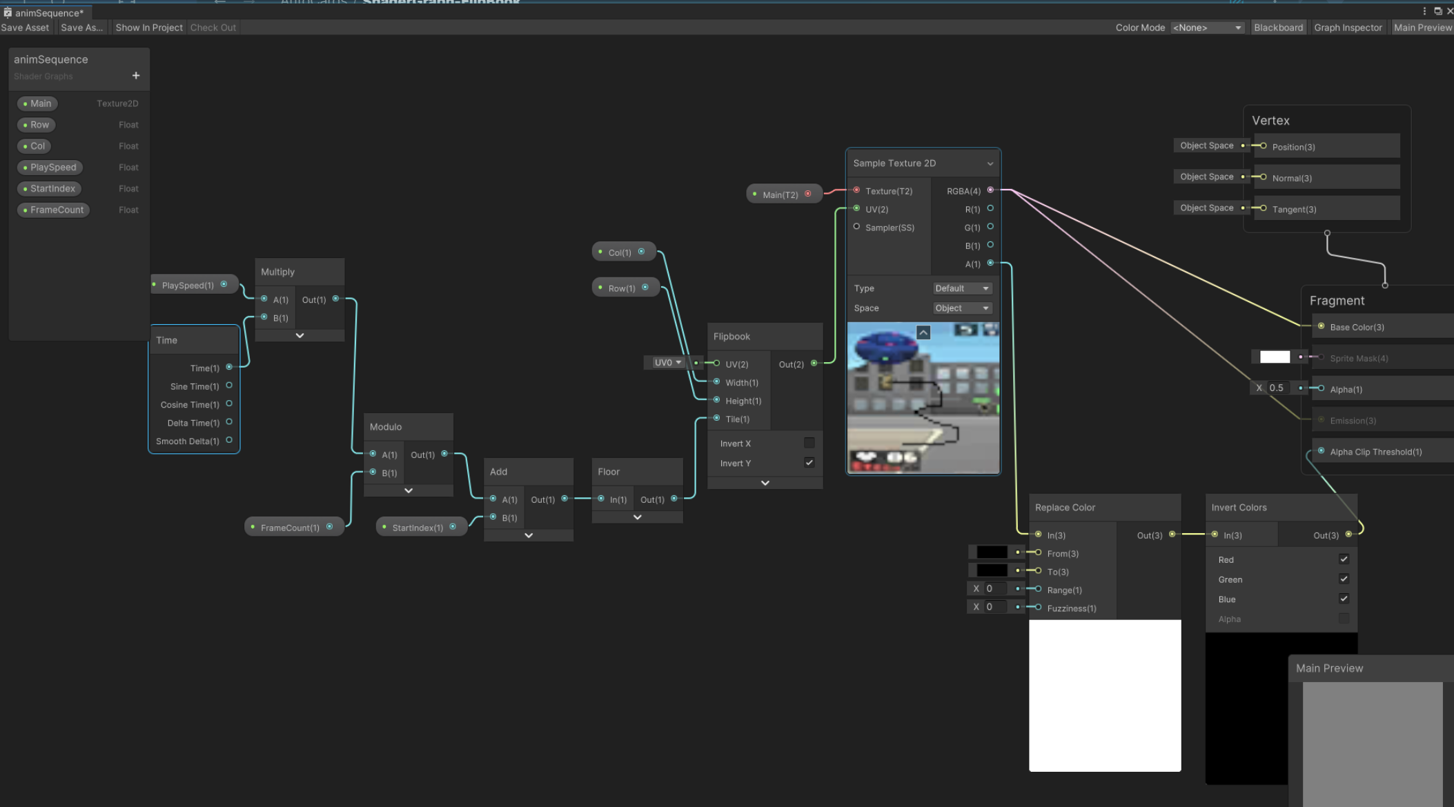Image resolution: width=1454 pixels, height=807 pixels.
Task: Toggle the Graph Inspector panel
Action: point(1348,28)
